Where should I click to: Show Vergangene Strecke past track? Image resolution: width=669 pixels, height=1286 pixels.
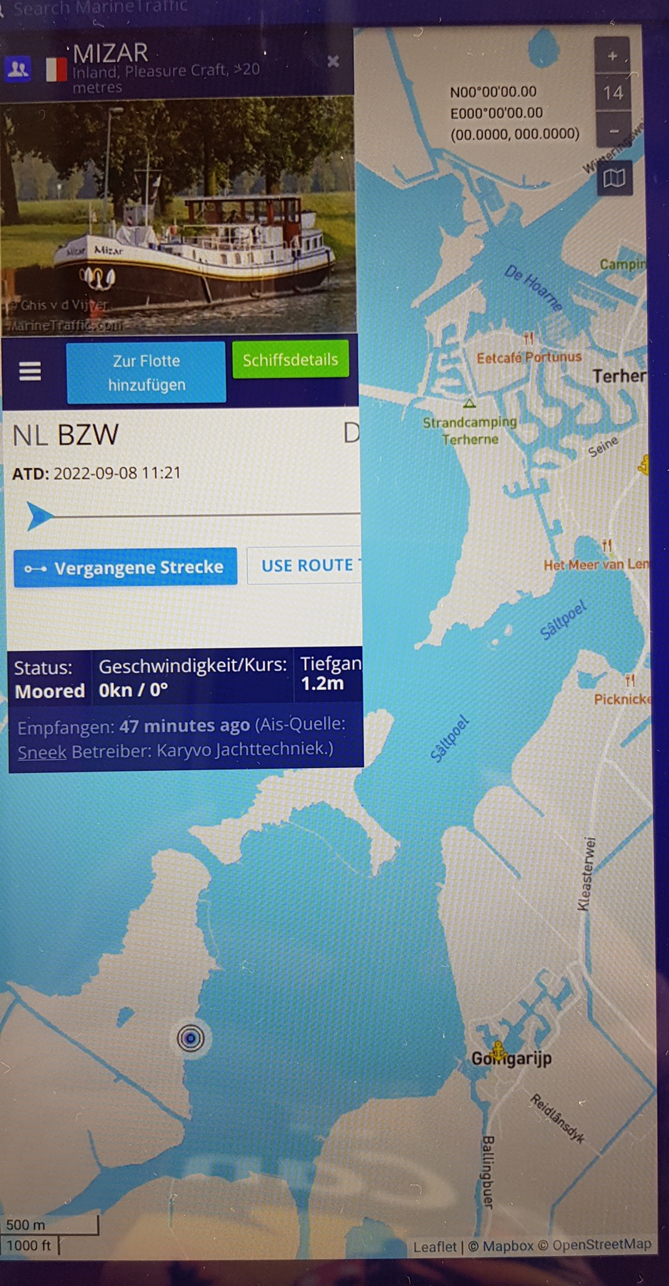click(x=126, y=567)
